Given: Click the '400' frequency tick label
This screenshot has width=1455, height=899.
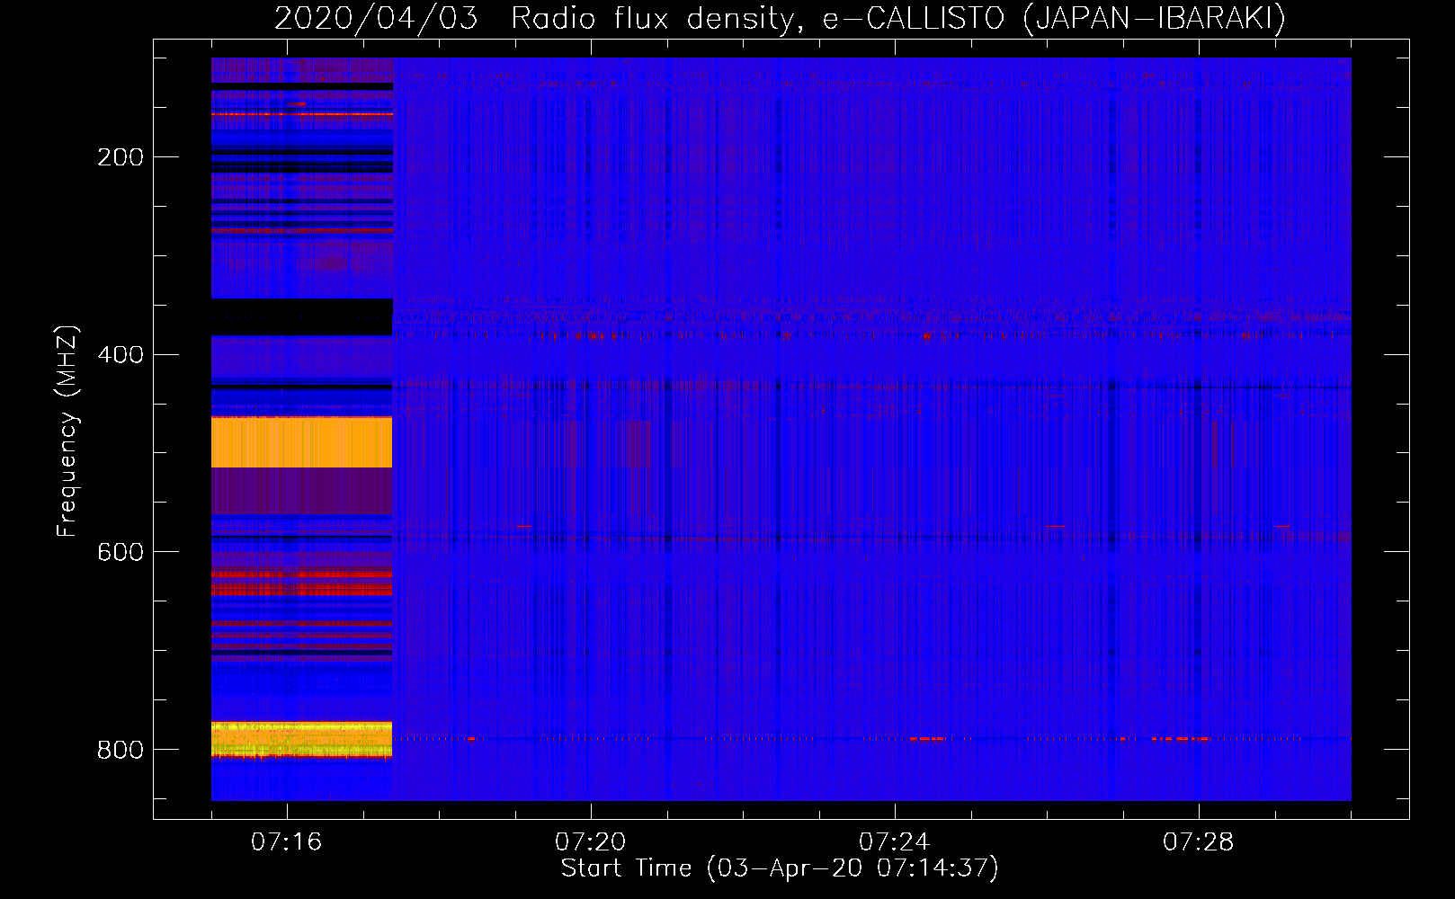Looking at the screenshot, I should [x=121, y=355].
